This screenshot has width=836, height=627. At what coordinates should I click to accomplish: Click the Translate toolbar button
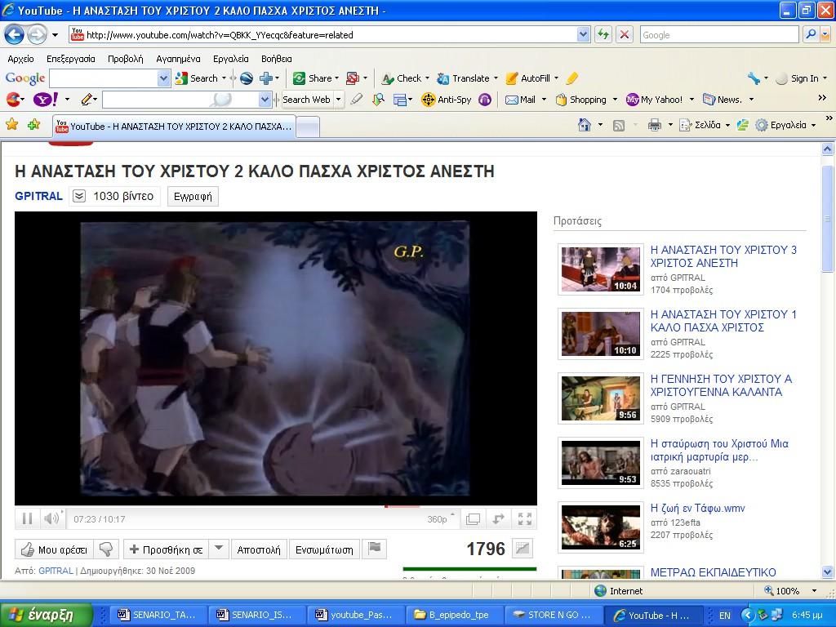point(464,78)
